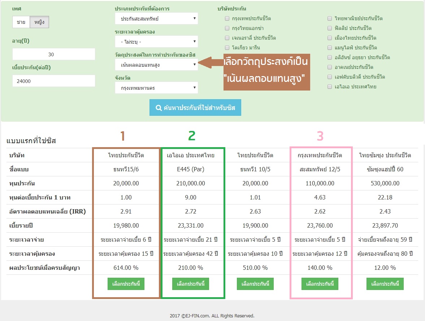Tick the กรุงเทพประกันชีวิต checkbox
Viewport: 425px width, 321px height.
[x=227, y=18]
